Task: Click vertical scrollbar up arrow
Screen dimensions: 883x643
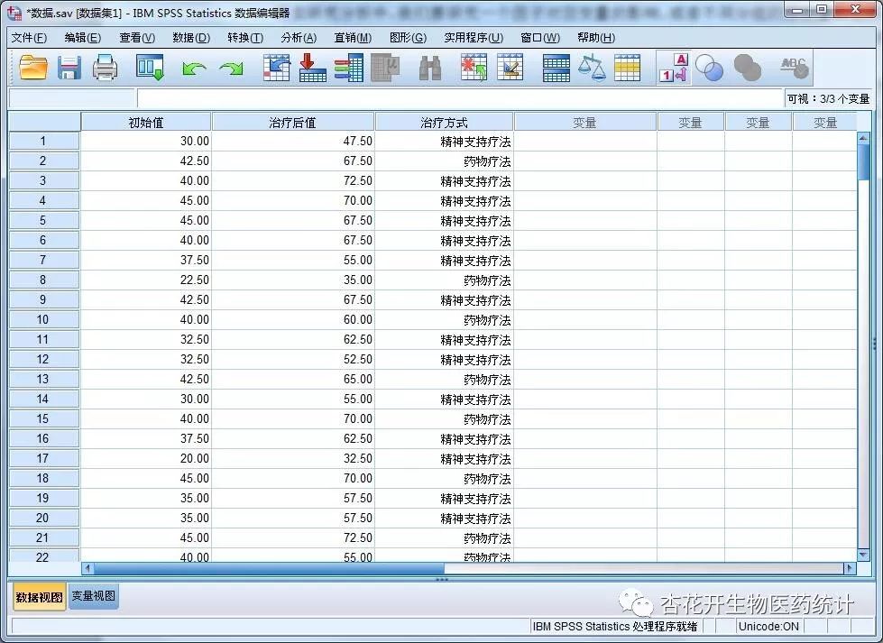Action: coord(863,138)
